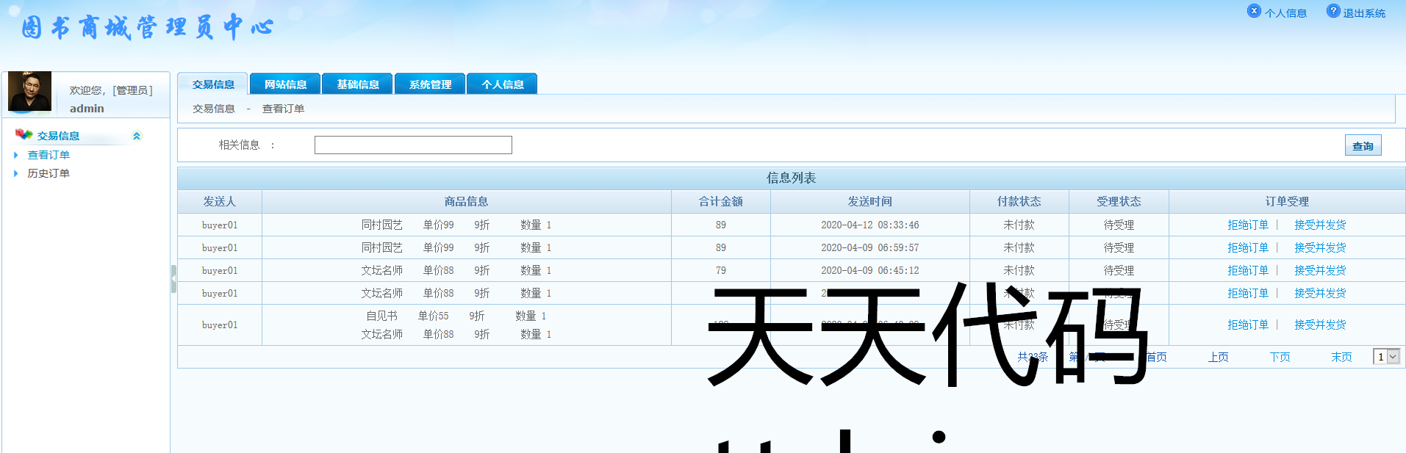Click the admin avatar photo
The height and width of the screenshot is (453, 1406).
29,91
